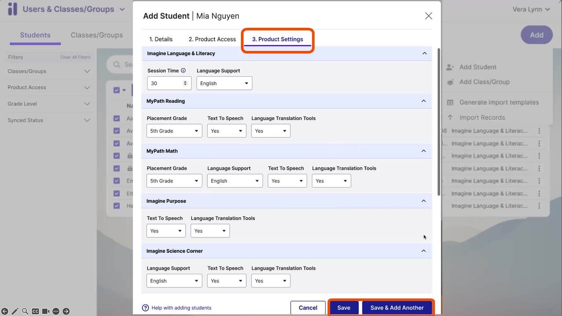Switch to the 1. Details tab
Image resolution: width=562 pixels, height=316 pixels.
tap(161, 39)
